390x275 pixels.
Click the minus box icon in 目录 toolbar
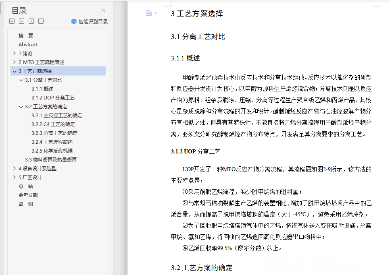tap(41, 21)
